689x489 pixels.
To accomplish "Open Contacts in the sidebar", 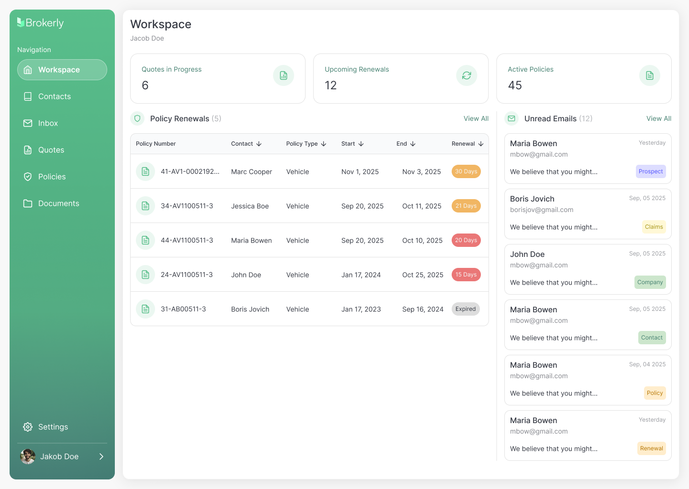I will tap(62, 96).
